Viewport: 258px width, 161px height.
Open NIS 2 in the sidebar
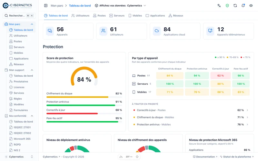coord(17,150)
